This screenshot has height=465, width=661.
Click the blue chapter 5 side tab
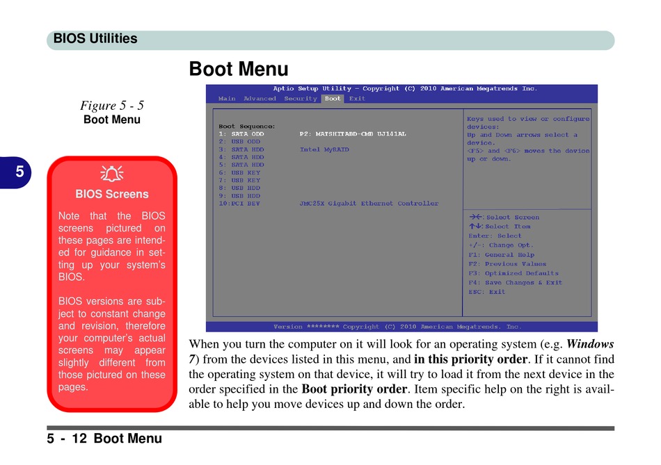(19, 172)
